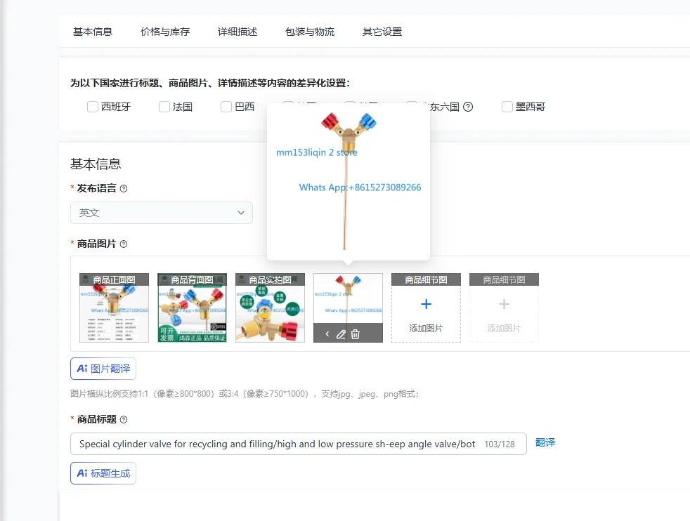Click the 103/128 character counter
The height and width of the screenshot is (521, 690).
click(500, 444)
